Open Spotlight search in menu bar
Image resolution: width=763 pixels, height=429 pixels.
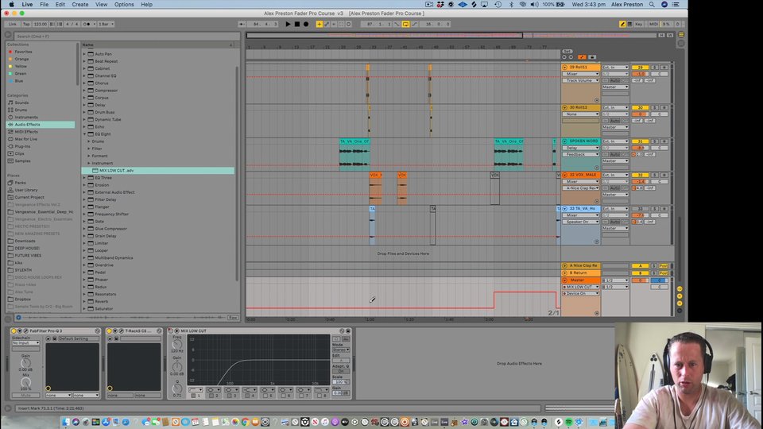click(652, 5)
